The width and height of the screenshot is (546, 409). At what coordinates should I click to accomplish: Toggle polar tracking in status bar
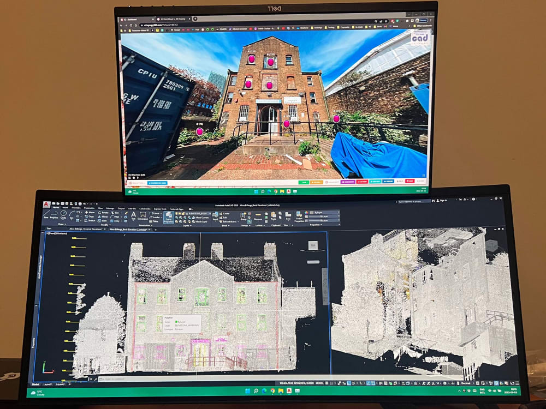pos(353,383)
